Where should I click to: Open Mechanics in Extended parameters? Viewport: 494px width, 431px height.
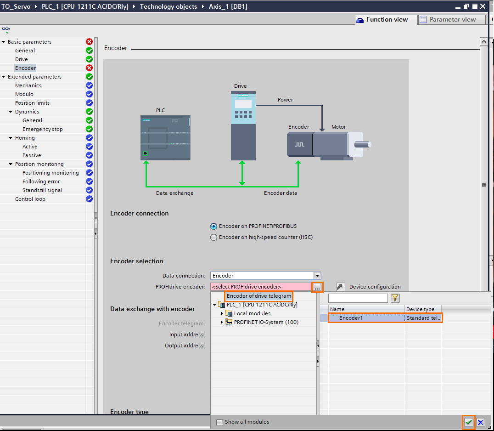(x=28, y=85)
